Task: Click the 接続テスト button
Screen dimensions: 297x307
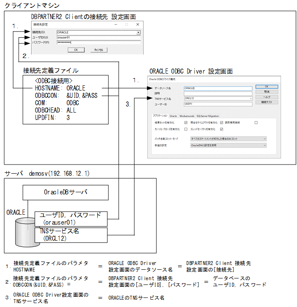Action: pyautogui.click(x=267, y=102)
